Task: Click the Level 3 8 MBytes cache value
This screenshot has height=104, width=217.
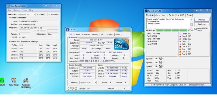Action: pos(112,76)
